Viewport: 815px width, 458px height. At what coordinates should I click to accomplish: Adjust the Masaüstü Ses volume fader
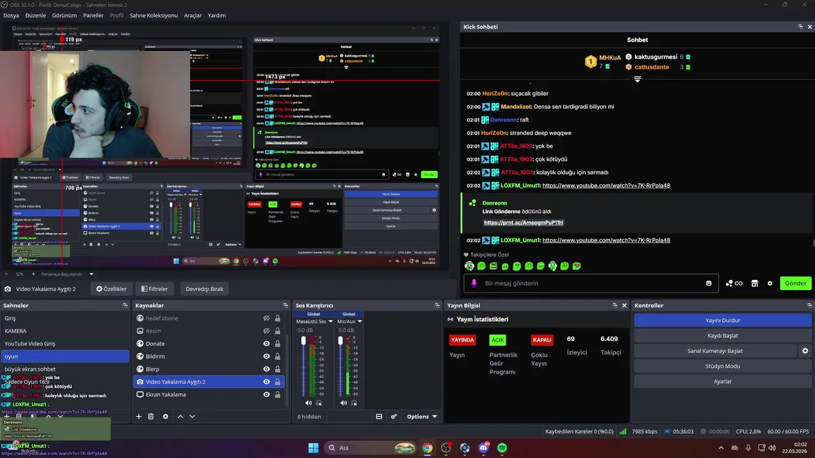tap(303, 342)
